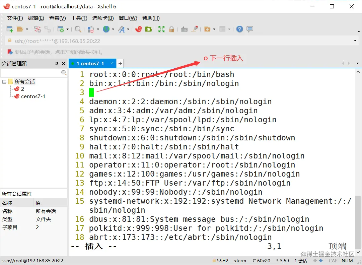The image size is (362, 265).
Task: Click the Font 'A' icon
Action: tap(122, 29)
